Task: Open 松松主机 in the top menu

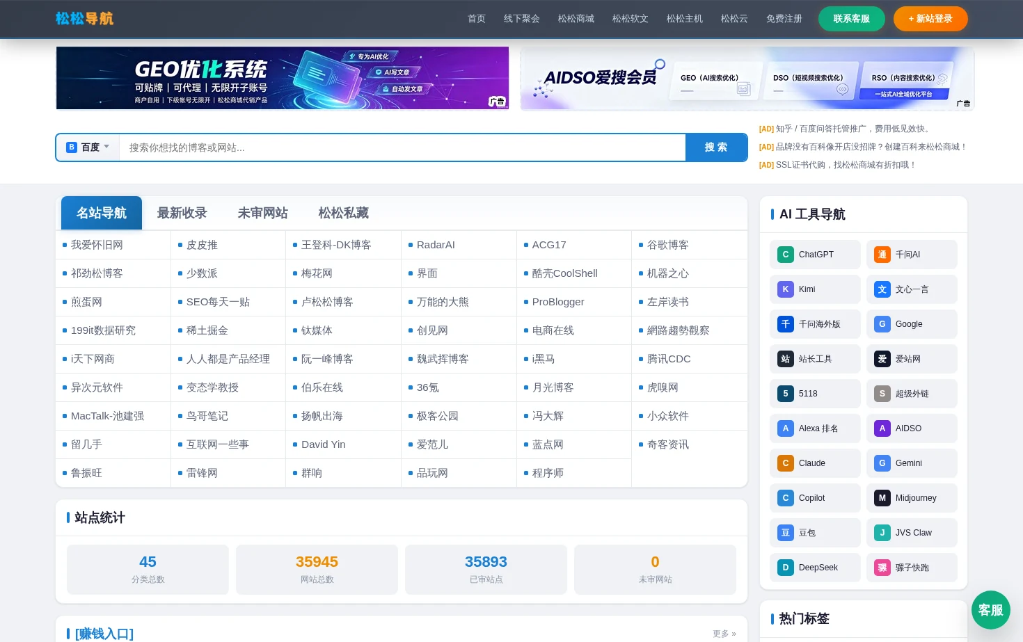Action: (685, 19)
